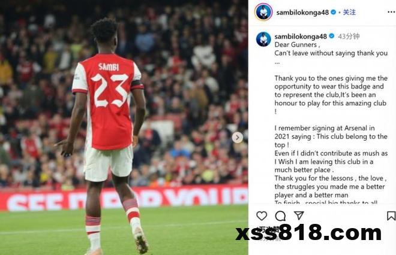The height and width of the screenshot is (255, 396).
Task: Click the verified badge beside the header username
Action: coord(334,12)
